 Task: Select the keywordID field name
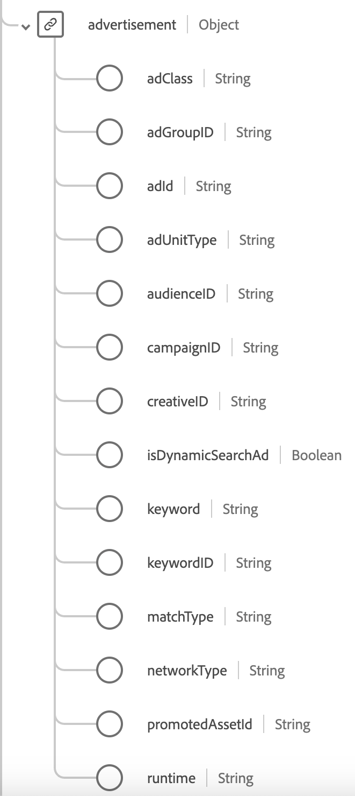point(180,563)
